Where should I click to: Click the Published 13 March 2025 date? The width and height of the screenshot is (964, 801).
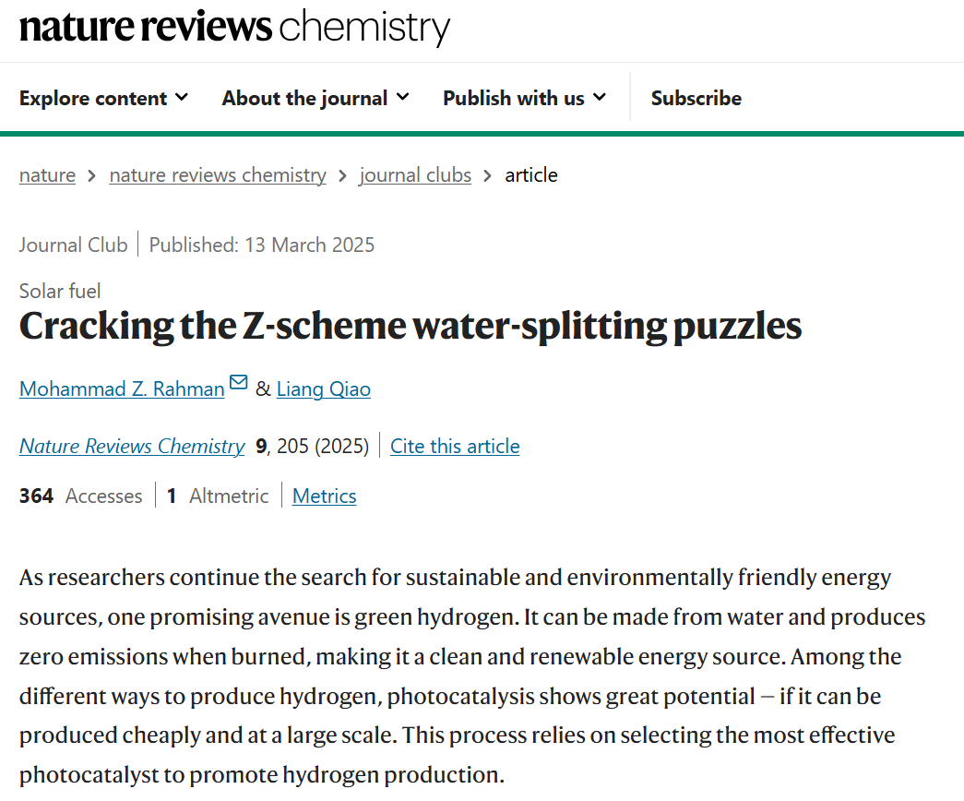coord(262,245)
